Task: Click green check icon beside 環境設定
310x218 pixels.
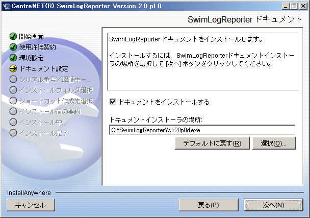Action: 13,58
